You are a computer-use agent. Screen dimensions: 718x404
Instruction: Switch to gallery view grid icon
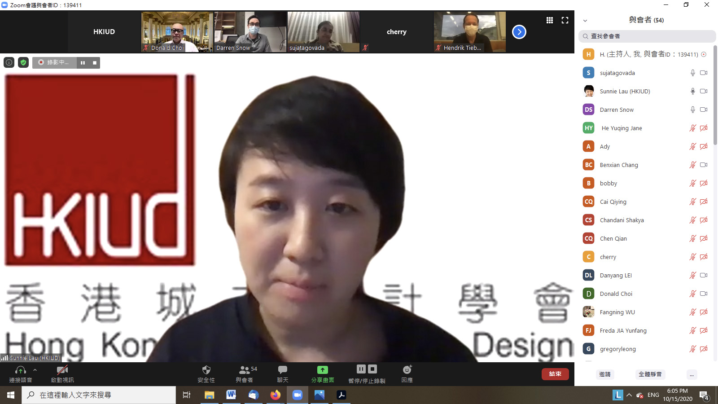(x=549, y=20)
